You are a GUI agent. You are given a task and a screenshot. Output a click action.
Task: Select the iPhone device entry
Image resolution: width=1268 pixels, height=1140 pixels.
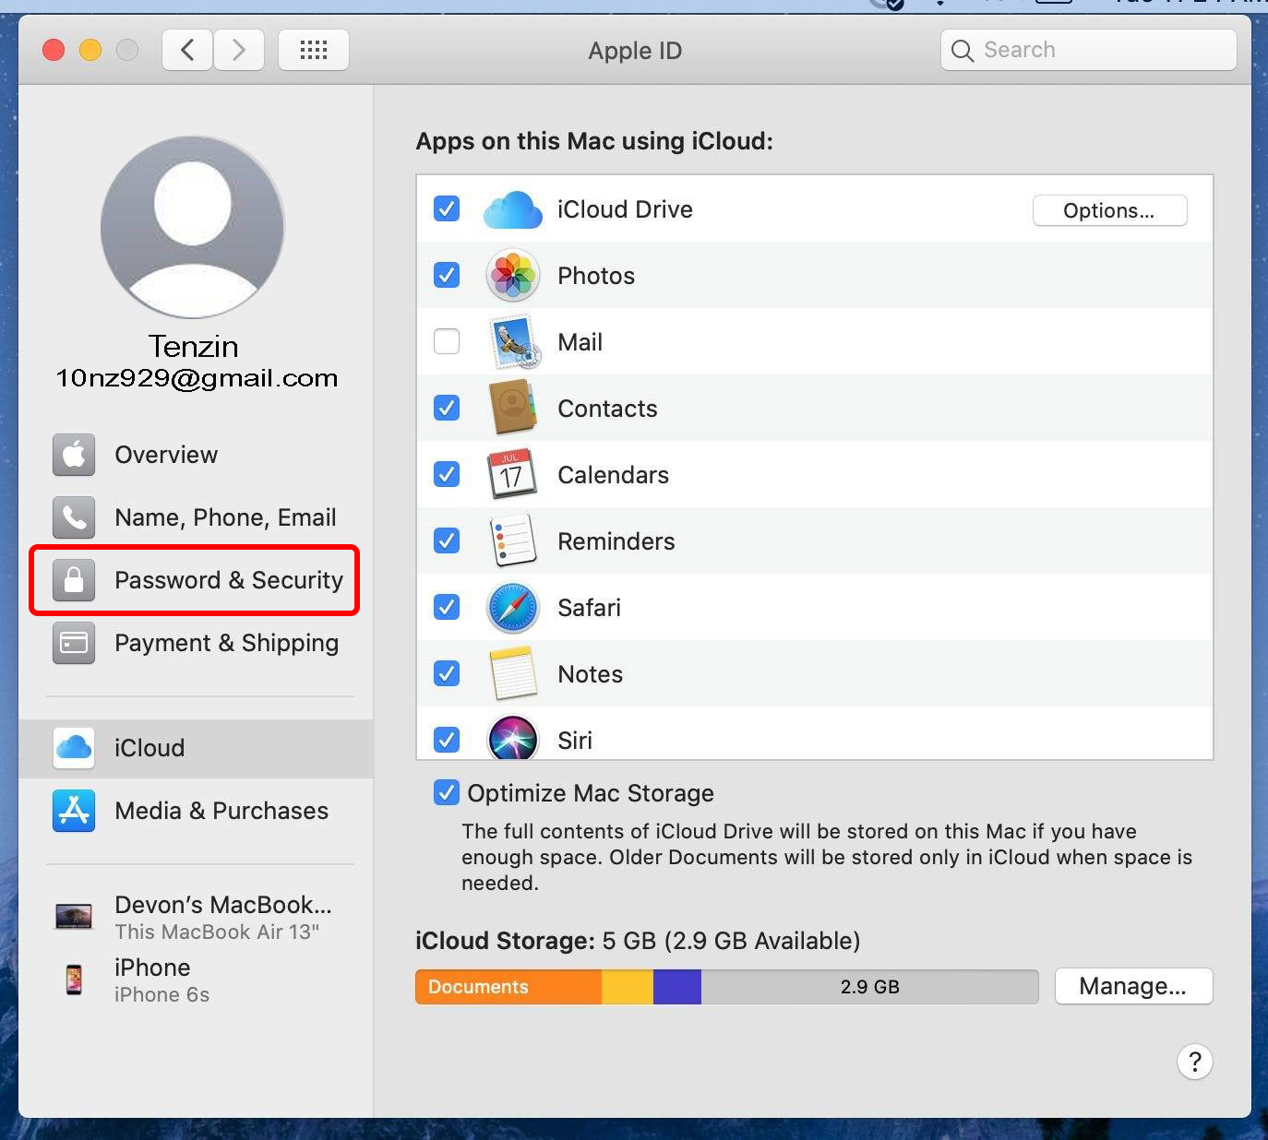[196, 980]
